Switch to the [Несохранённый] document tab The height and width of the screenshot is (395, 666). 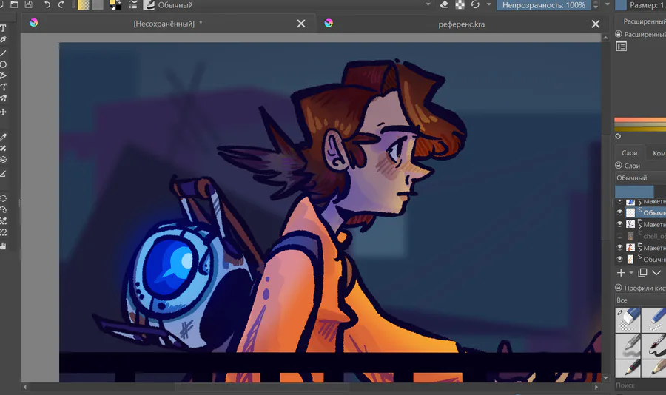(168, 24)
